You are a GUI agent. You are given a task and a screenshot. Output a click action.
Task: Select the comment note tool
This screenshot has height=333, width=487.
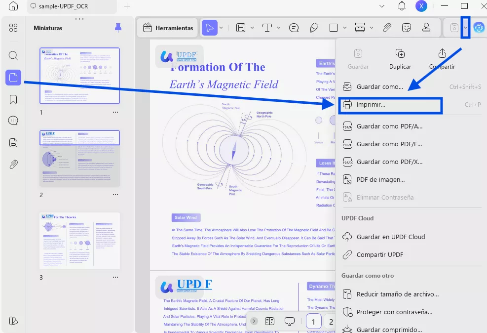pyautogui.click(x=294, y=28)
